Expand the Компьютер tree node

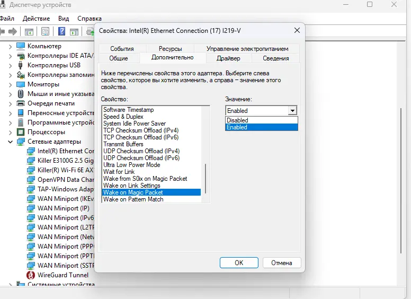[x=11, y=47]
